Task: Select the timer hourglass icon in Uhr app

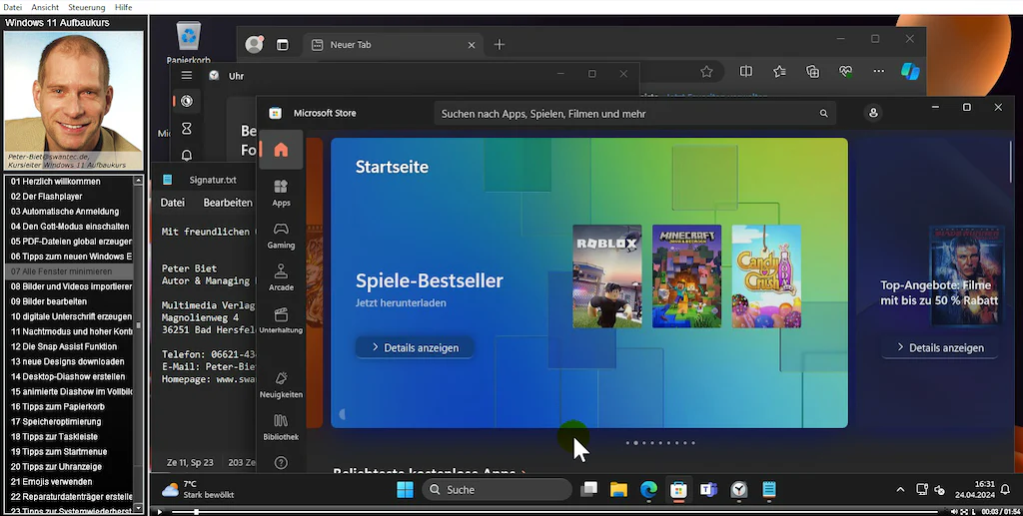Action: [187, 129]
